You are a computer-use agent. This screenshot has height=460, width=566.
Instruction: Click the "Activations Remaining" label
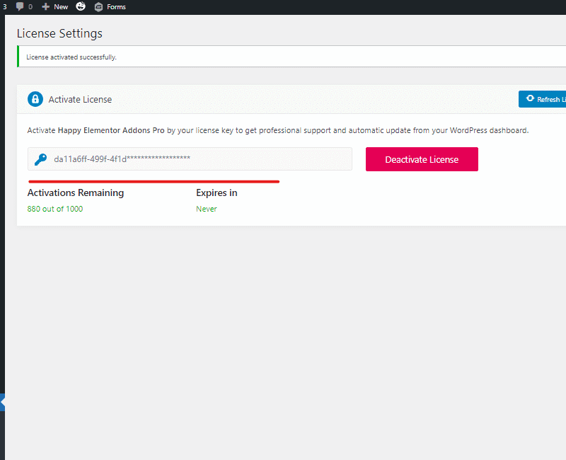76,192
